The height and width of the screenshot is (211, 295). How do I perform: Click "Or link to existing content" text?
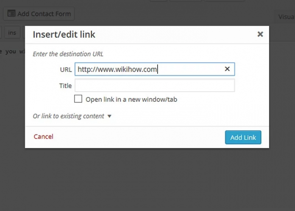(68, 116)
